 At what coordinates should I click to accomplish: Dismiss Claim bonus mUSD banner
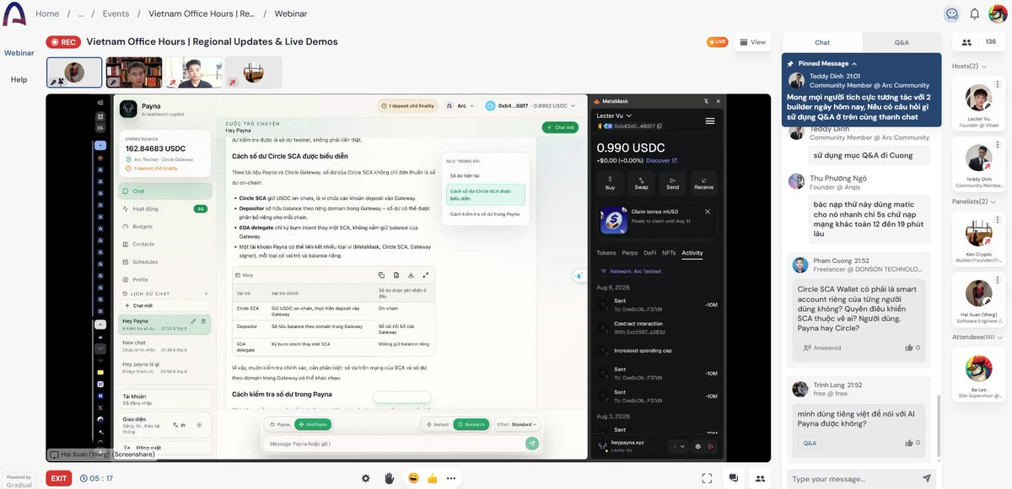(707, 211)
